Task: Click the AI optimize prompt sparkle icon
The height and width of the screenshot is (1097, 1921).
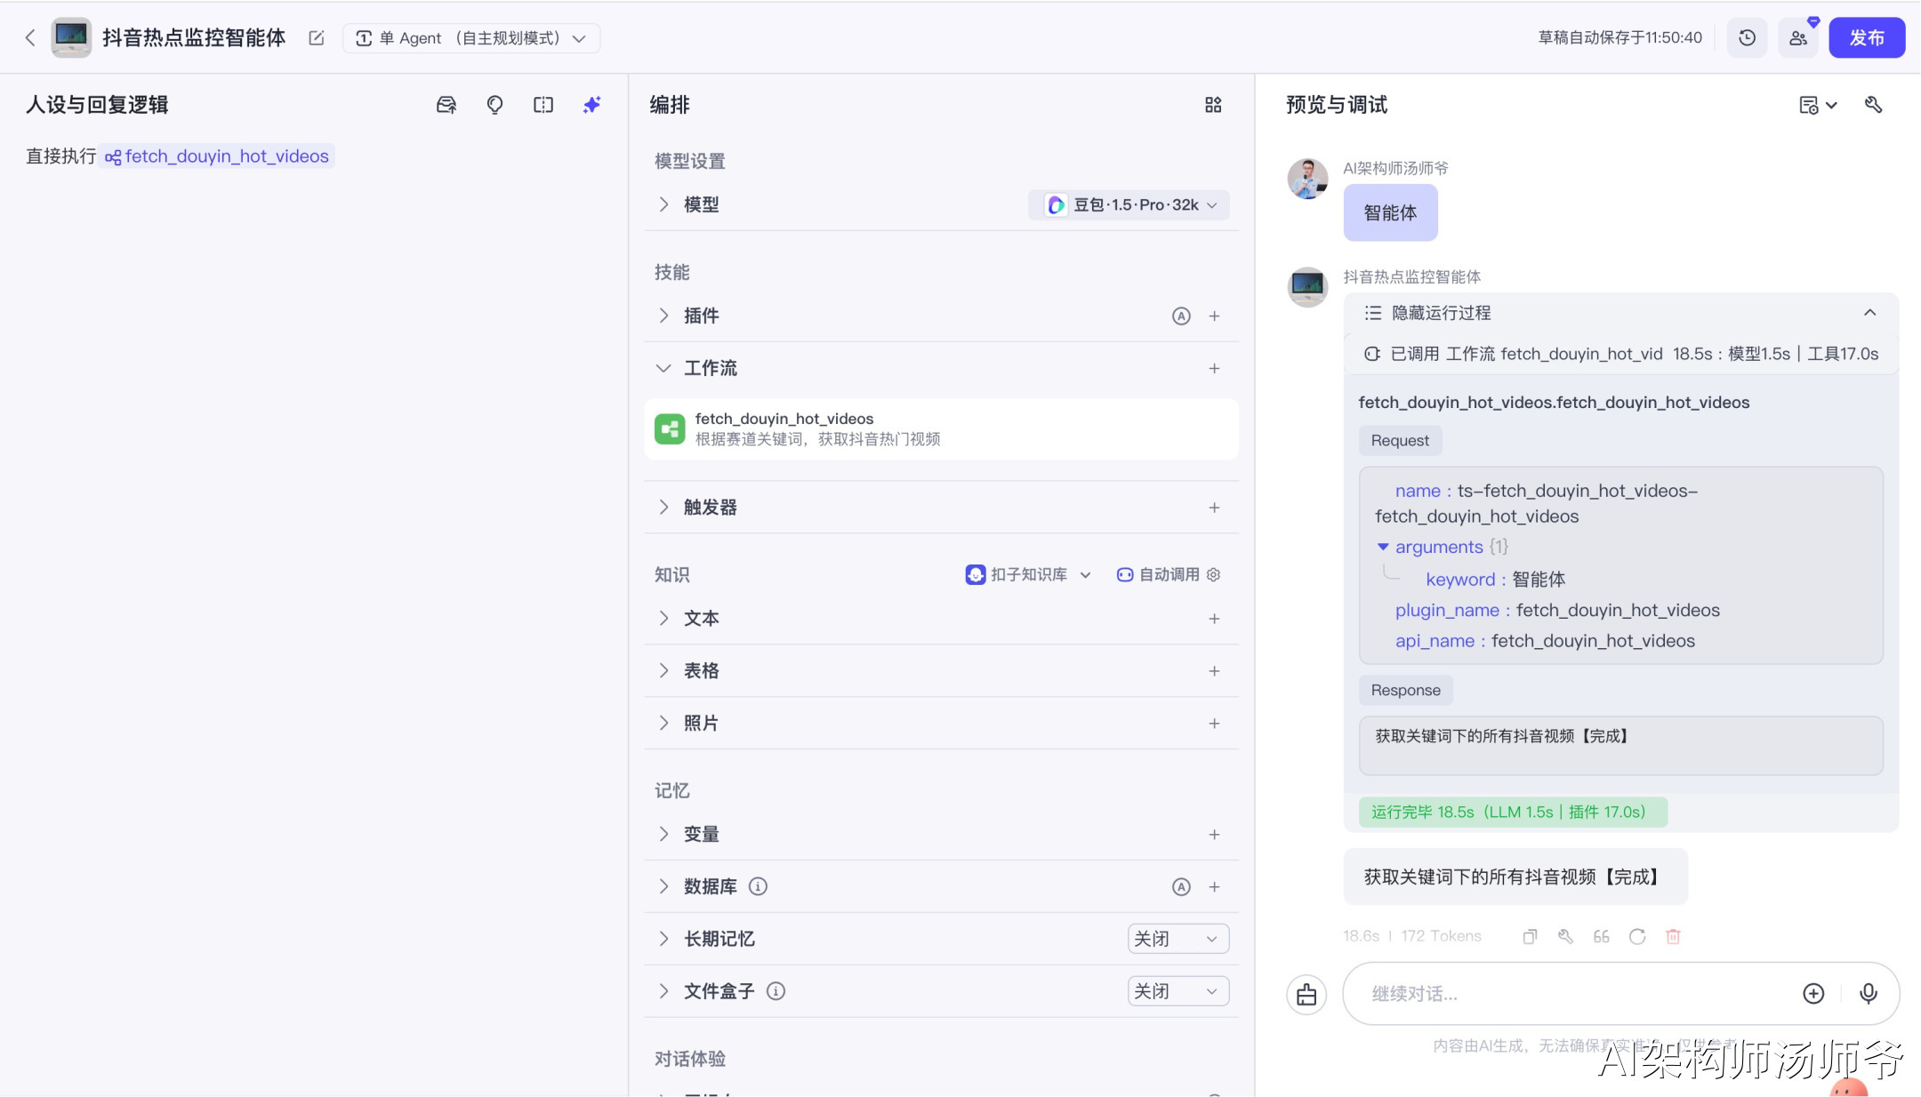Action: tap(591, 105)
